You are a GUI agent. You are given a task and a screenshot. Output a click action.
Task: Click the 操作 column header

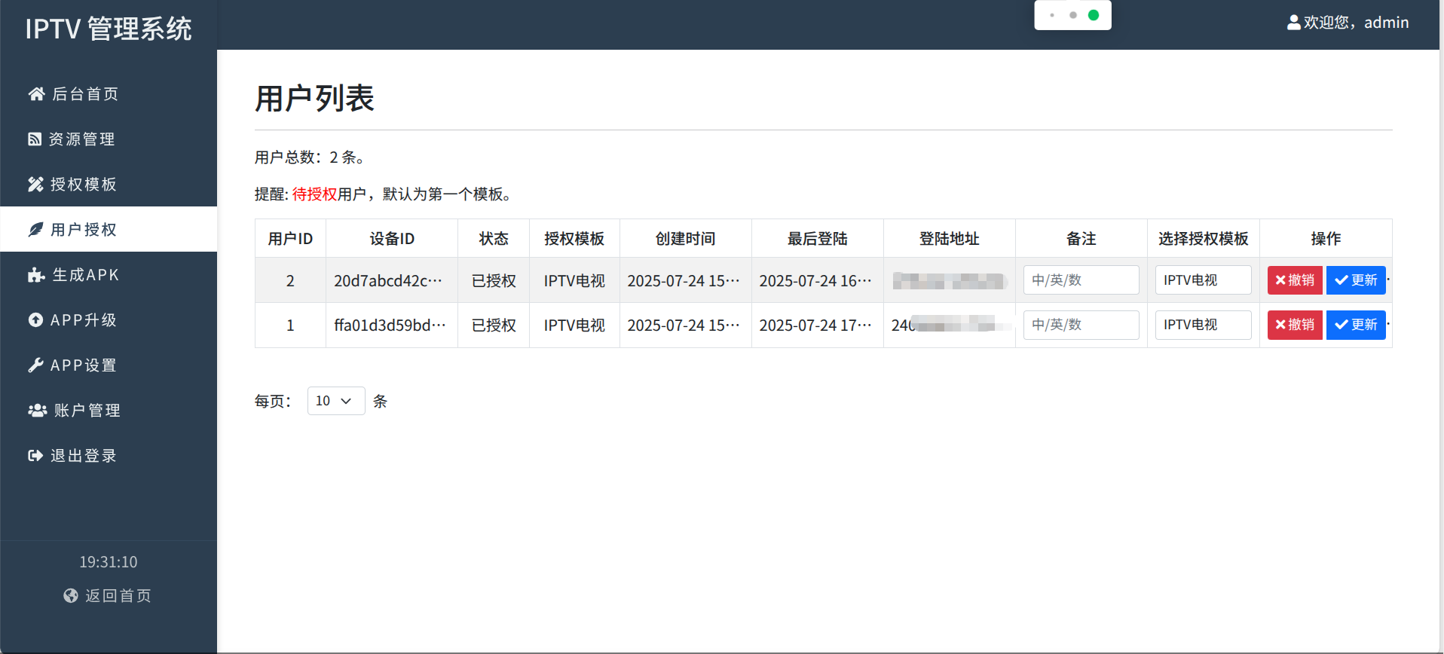tap(1326, 238)
